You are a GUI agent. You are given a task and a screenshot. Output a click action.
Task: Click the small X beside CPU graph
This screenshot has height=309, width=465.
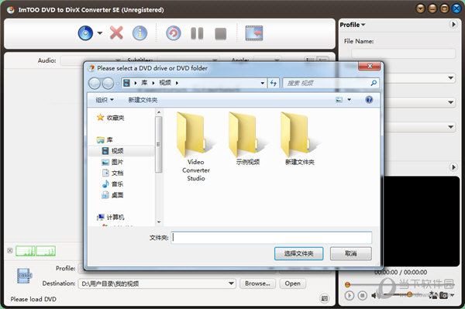point(10,251)
